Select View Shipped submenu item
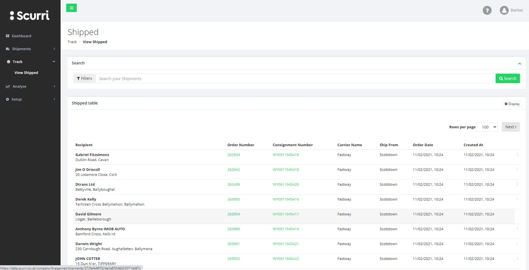Screen dimensions: 529x270 (26, 73)
